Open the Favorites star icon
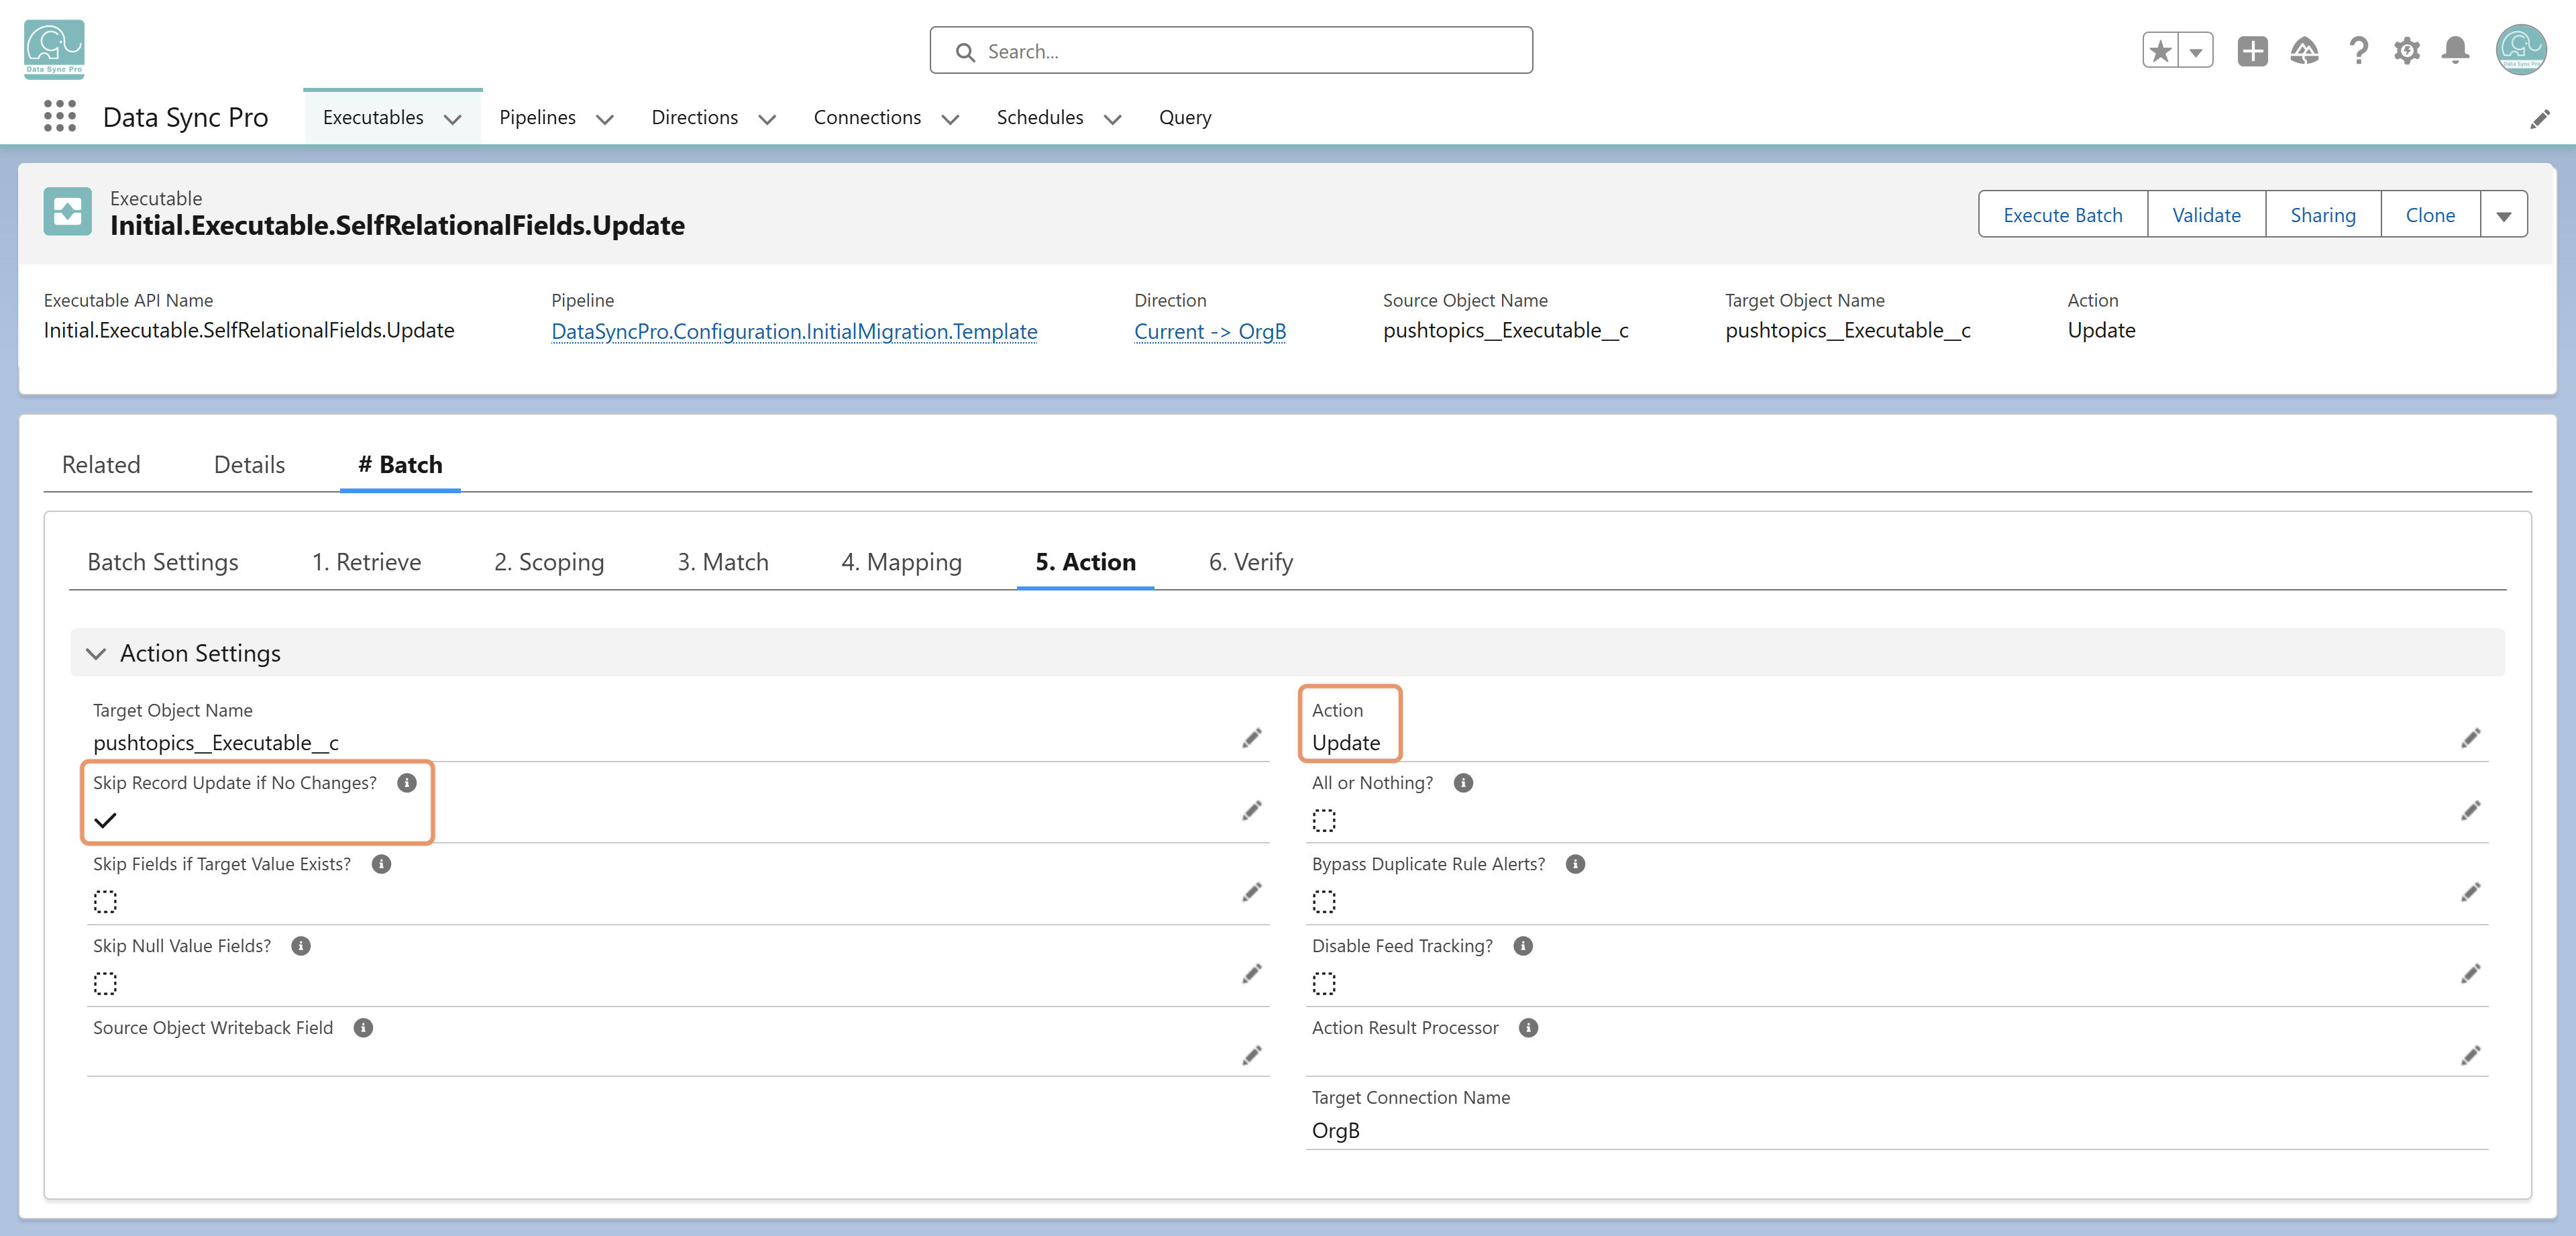This screenshot has width=2576, height=1236. tap(2161, 51)
